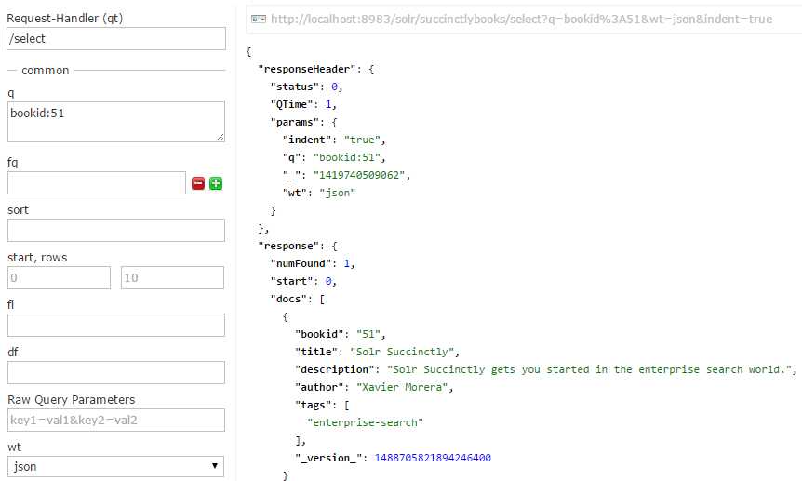Click the "bookid" field value "51" in docs
802x481 pixels.
coord(368,334)
